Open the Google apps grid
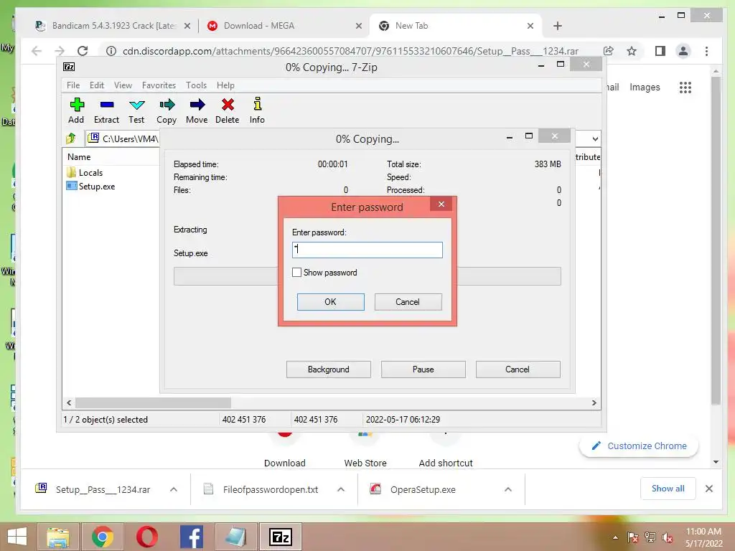Viewport: 735px width, 551px height. 685,87
